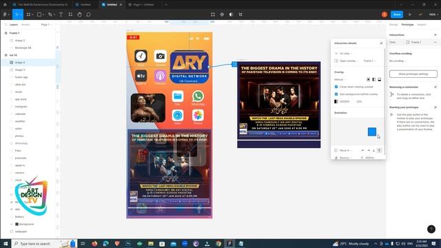Open the Resources tool
The height and width of the screenshot is (248, 441).
coord(70,14)
